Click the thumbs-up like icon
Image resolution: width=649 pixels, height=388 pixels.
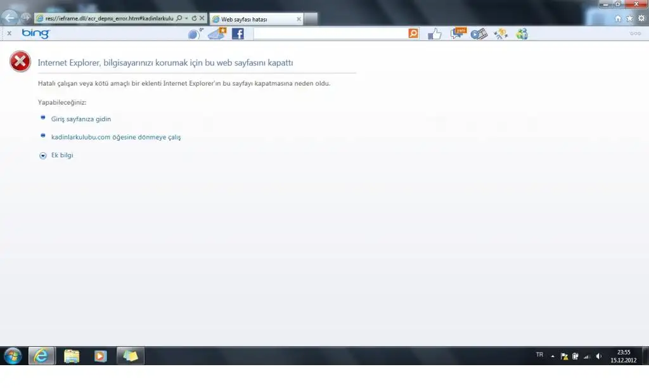click(x=434, y=34)
